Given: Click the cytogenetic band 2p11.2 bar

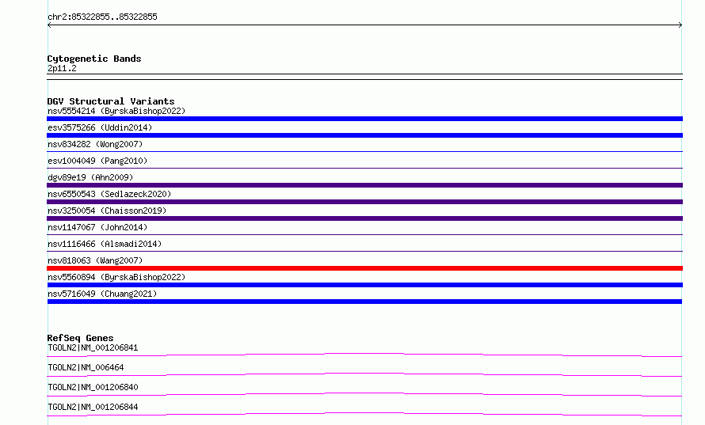Looking at the screenshot, I should tap(364, 77).
